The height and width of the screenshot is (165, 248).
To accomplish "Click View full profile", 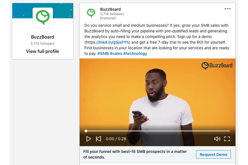I will [x=42, y=51].
